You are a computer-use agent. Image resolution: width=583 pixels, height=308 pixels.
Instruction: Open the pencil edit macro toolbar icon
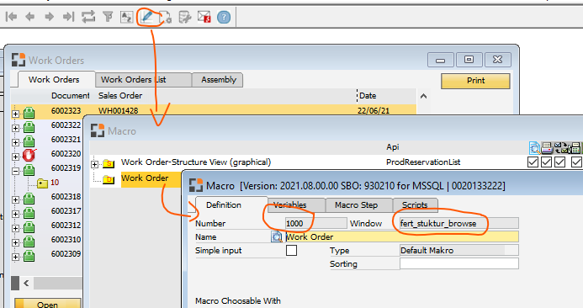click(147, 17)
